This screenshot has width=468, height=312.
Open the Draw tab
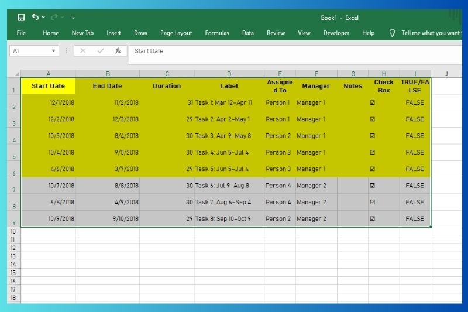pyautogui.click(x=140, y=33)
